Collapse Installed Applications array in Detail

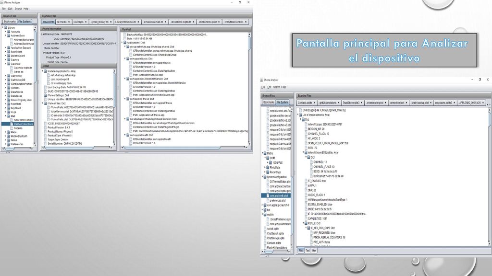tap(43, 71)
